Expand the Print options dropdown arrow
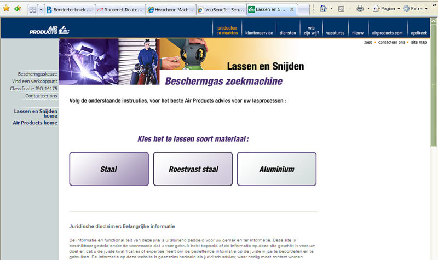 point(368,9)
